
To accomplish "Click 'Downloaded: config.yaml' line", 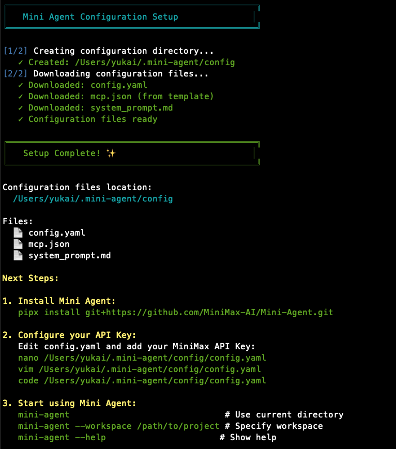I will pos(88,85).
